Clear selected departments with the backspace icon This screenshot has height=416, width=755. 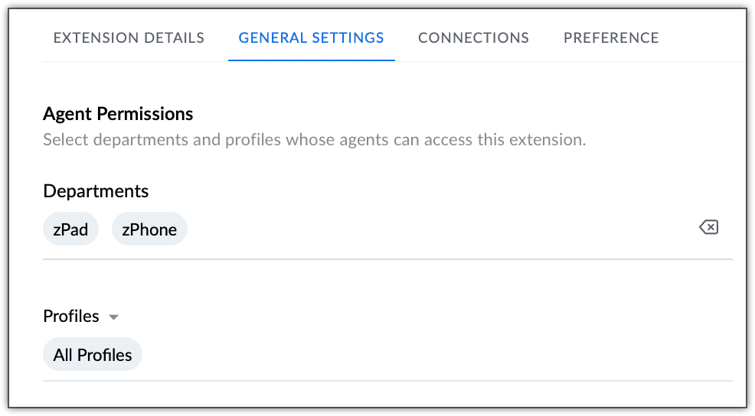(x=708, y=227)
